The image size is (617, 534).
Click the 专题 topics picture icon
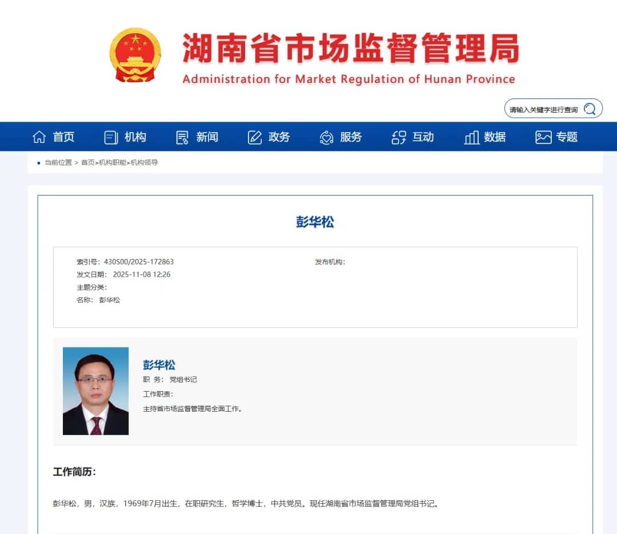pos(542,137)
